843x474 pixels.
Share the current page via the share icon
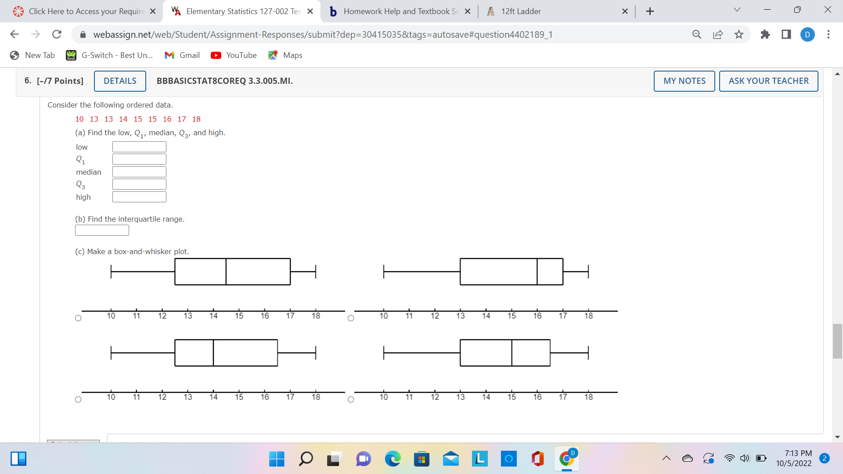pos(718,34)
